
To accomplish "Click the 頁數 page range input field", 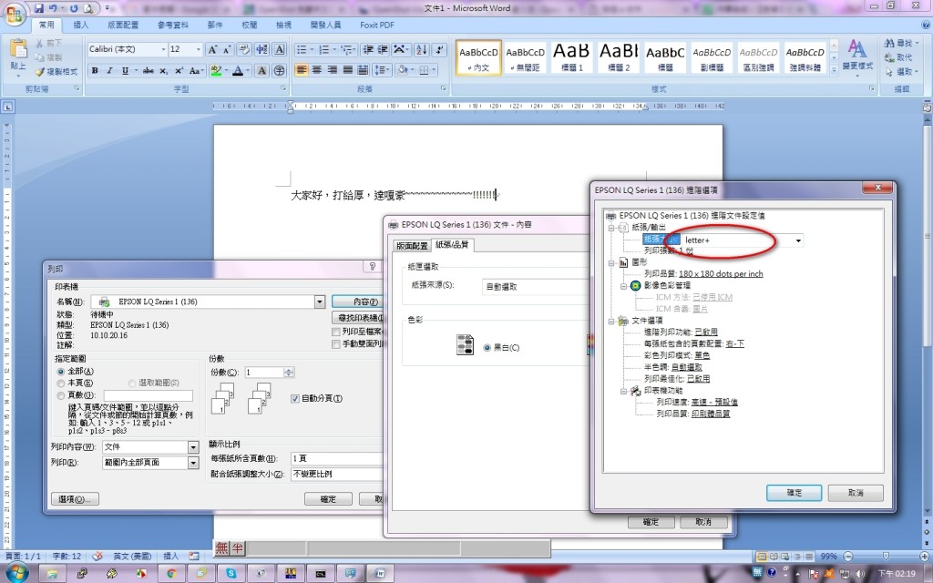I will coord(149,395).
